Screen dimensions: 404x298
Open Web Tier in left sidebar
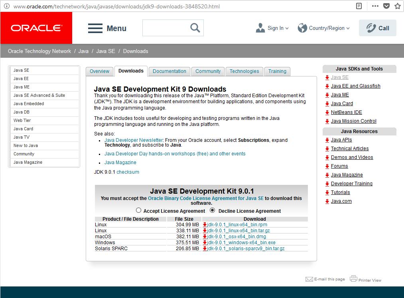44,120
